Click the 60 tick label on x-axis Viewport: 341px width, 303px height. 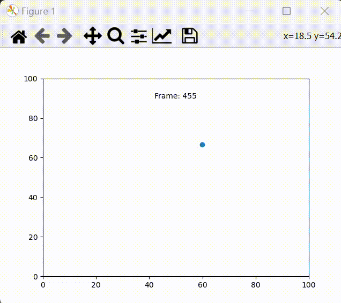(x=203, y=285)
